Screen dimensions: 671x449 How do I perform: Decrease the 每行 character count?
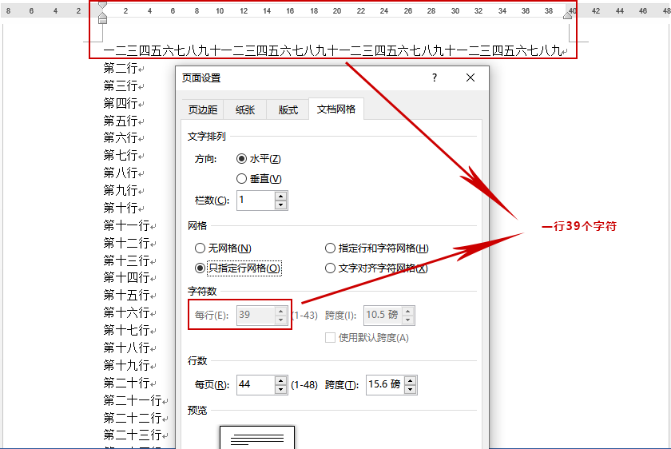(280, 320)
